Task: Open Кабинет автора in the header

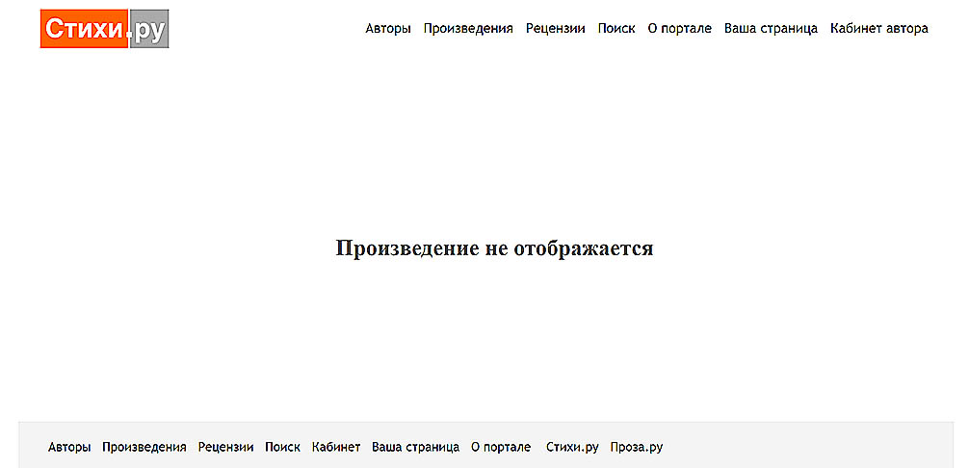Action: [878, 28]
